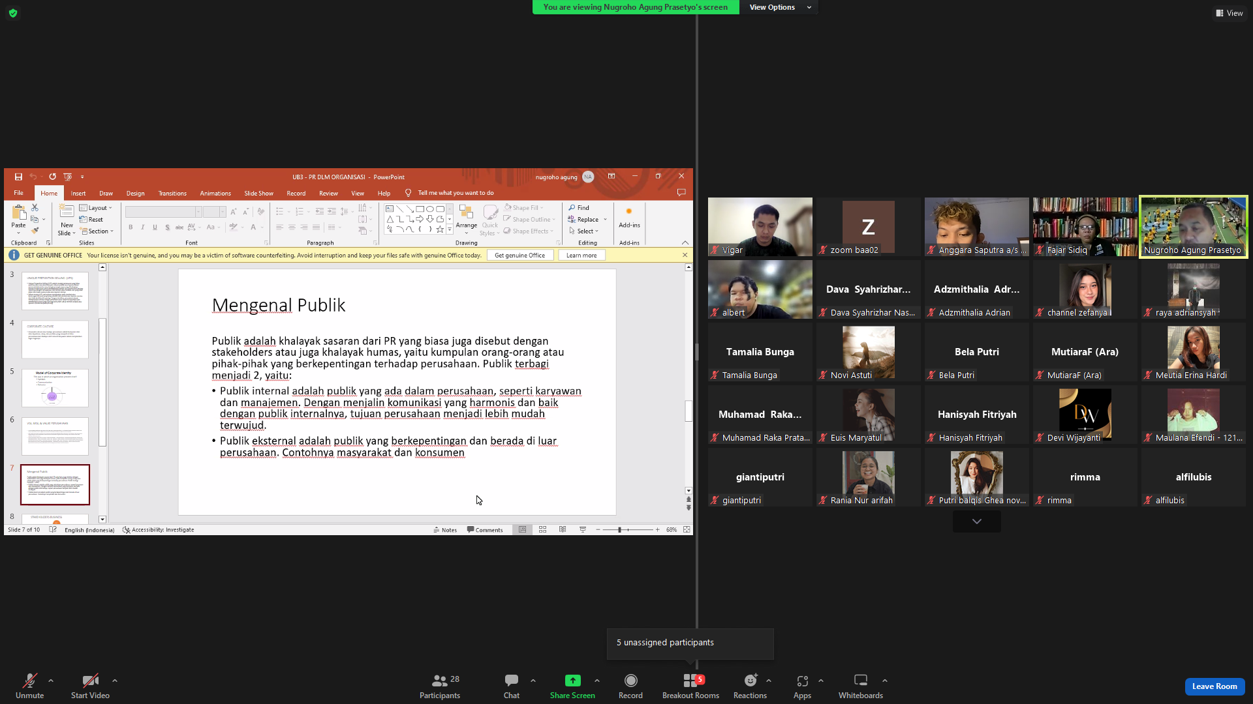Expand the Layout dropdown
Screen dimensions: 1253x704
click(96, 208)
